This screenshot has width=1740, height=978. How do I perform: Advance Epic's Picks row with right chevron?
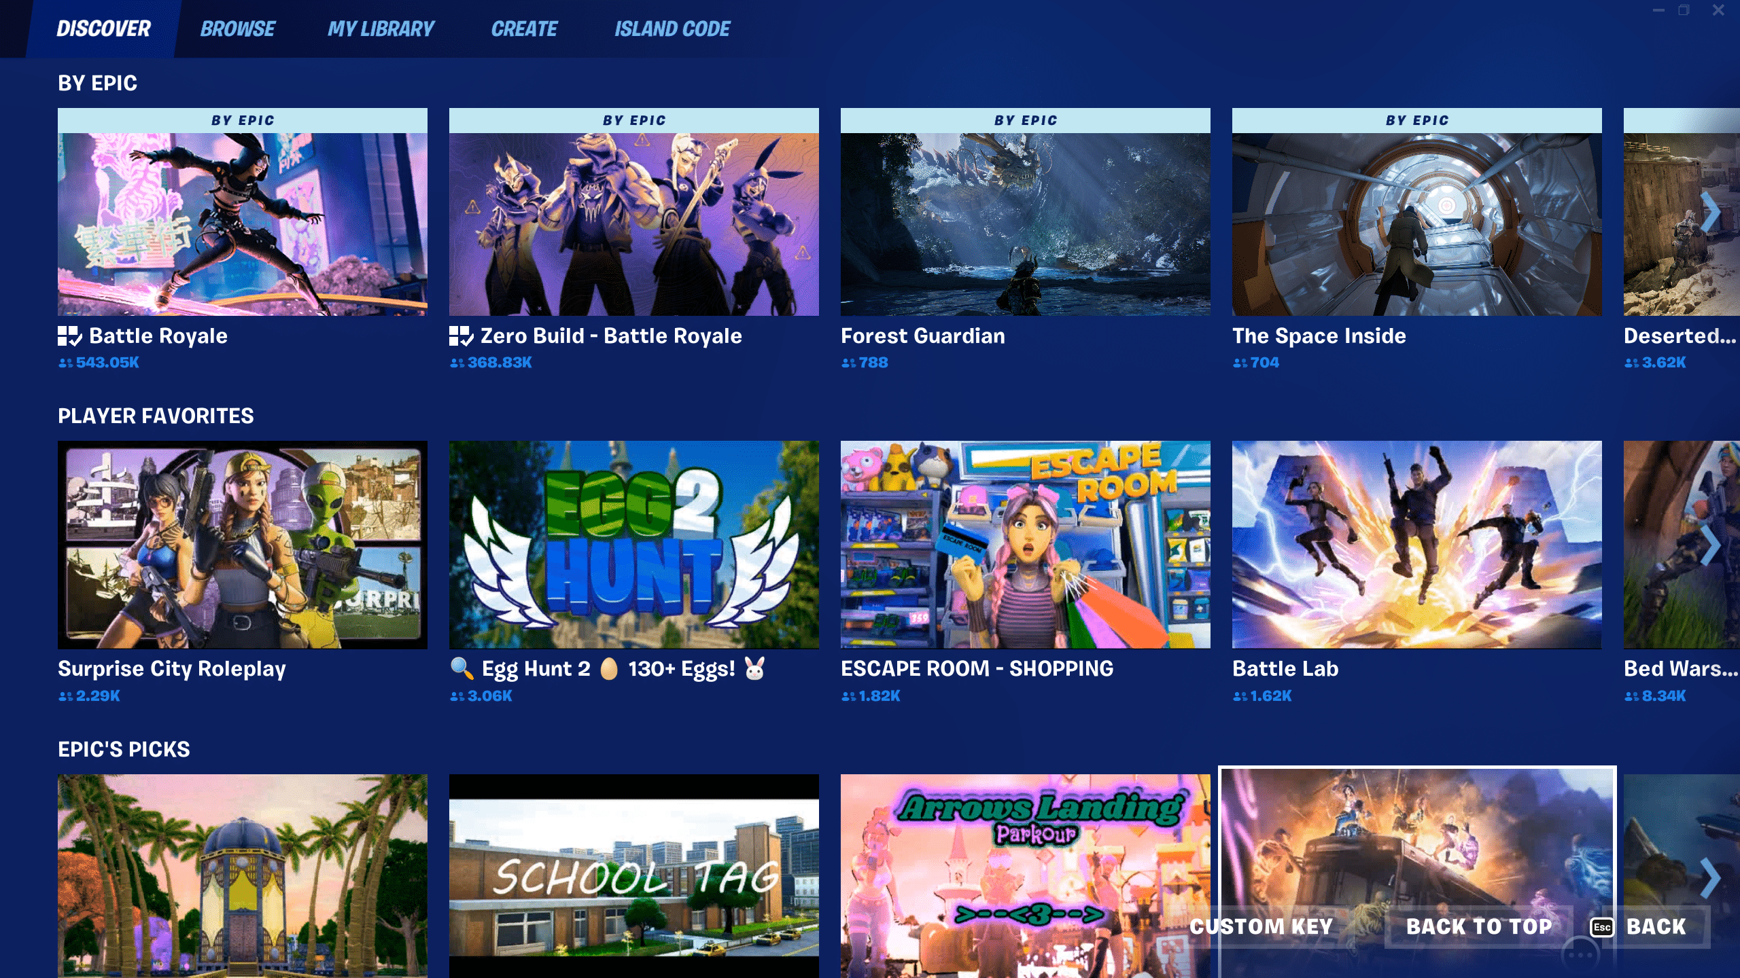click(1711, 878)
